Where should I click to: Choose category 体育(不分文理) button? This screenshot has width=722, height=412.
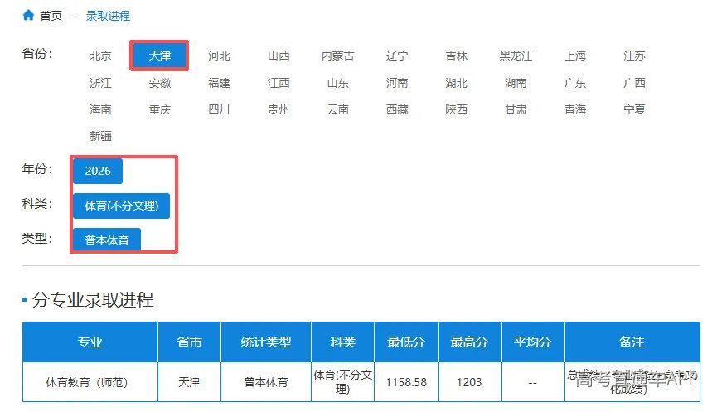pos(122,206)
